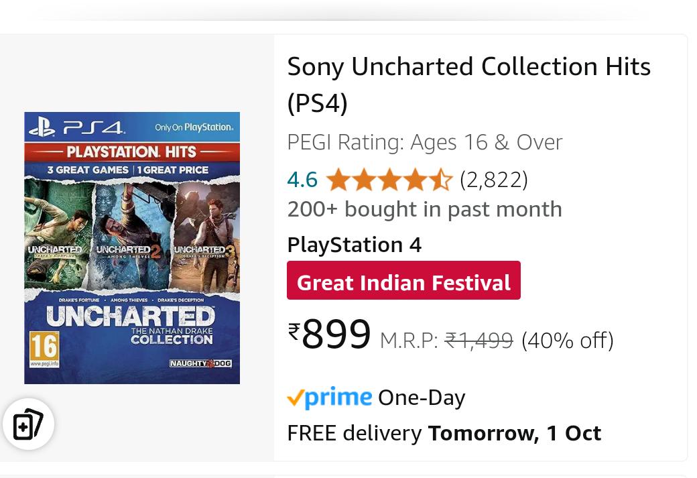697x478 pixels.
Task: Click the 40% off discount label
Action: click(566, 340)
